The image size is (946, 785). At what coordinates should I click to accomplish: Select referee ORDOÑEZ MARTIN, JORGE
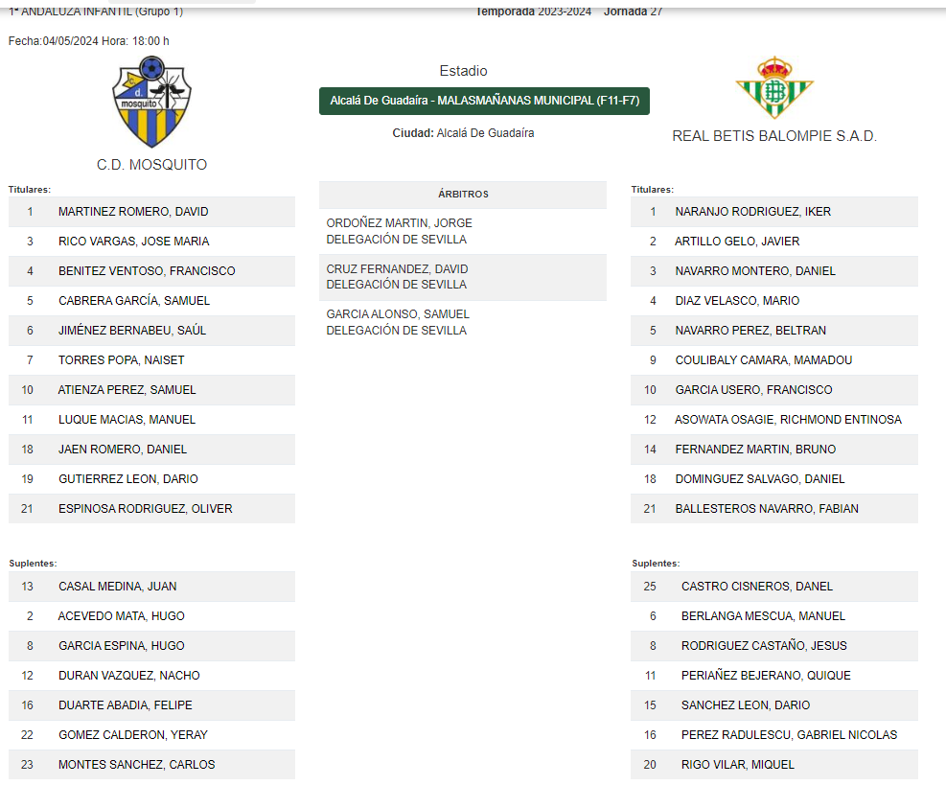(x=400, y=223)
